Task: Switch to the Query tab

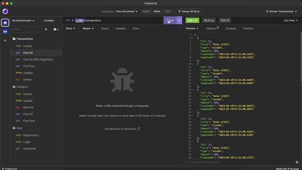Action: pos(105,28)
